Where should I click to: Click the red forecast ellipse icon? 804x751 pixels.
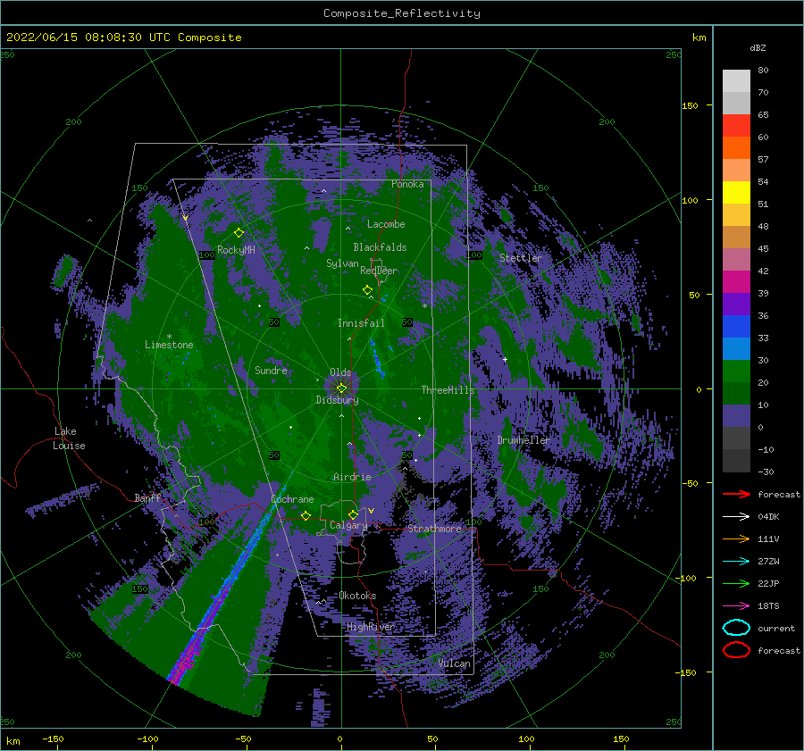click(x=736, y=650)
